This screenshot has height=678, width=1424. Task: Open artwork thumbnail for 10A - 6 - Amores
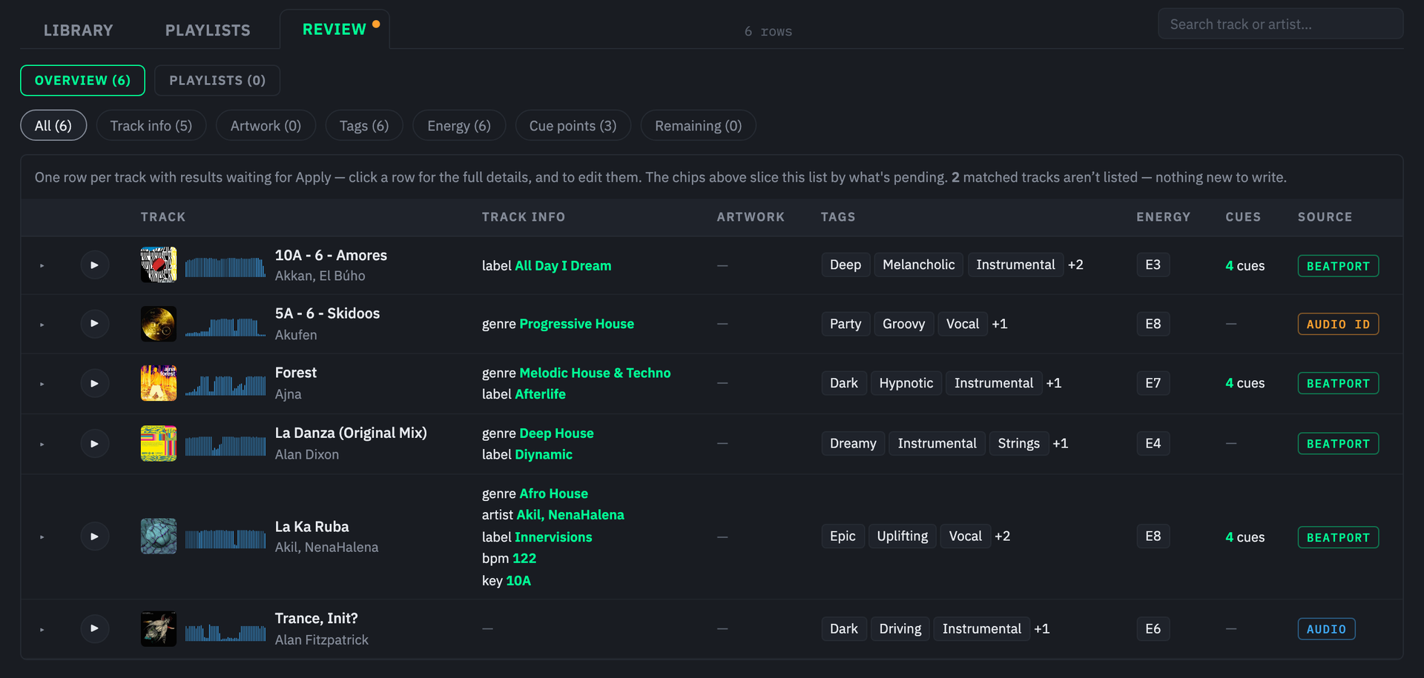pyautogui.click(x=159, y=265)
